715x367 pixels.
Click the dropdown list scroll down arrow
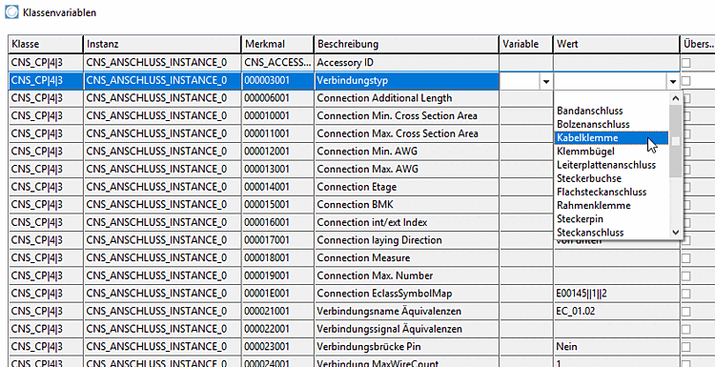pos(675,233)
